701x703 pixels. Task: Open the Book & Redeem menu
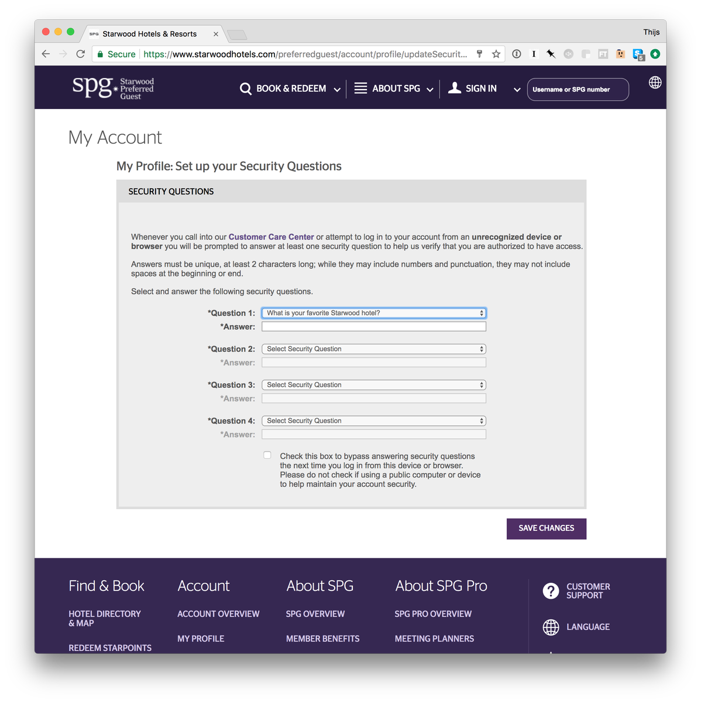pyautogui.click(x=291, y=88)
